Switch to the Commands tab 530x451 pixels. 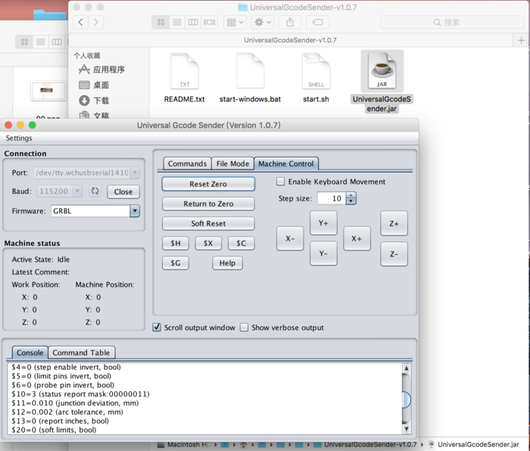[x=187, y=164]
